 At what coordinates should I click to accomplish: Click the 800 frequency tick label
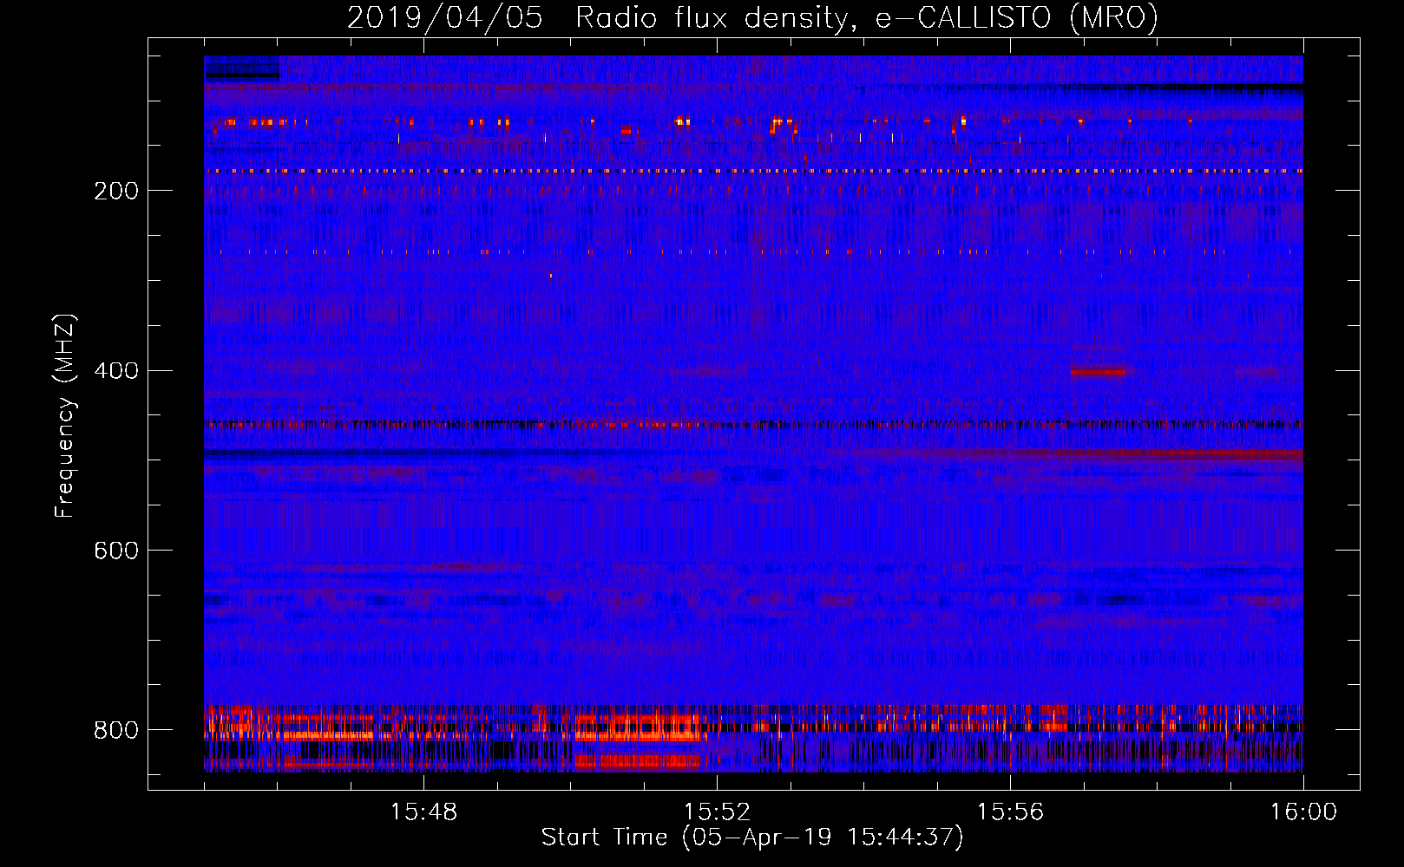point(116,730)
